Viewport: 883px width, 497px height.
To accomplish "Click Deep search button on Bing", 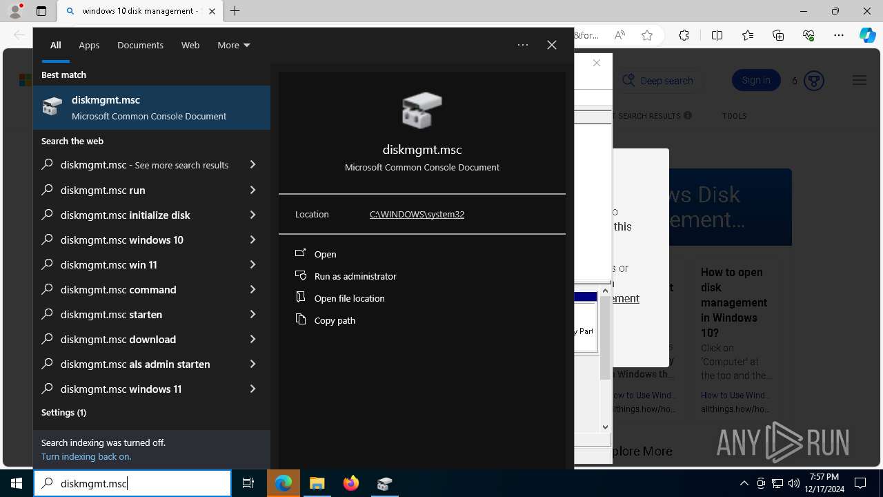I will click(659, 81).
